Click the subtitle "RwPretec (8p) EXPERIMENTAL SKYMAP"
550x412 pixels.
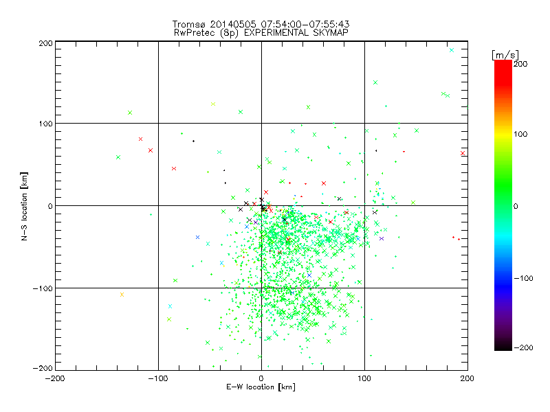click(261, 33)
